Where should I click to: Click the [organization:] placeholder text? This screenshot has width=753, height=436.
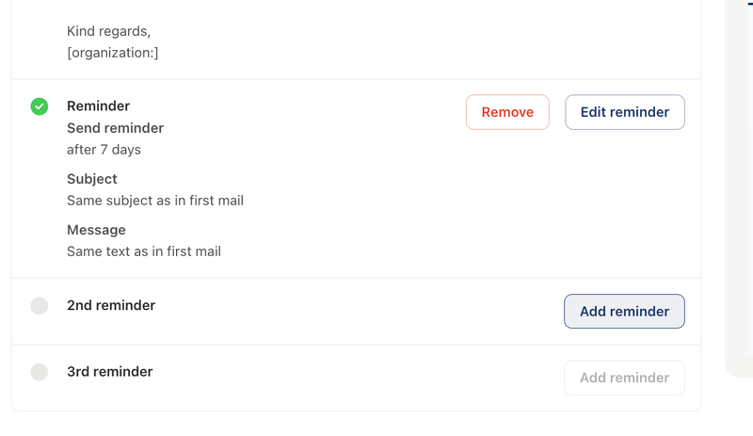coord(113,53)
